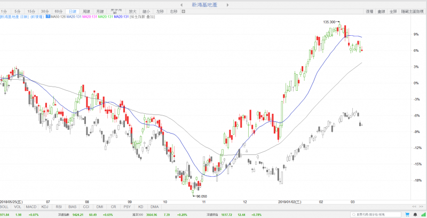Open the 更多周期 period dropdown

[116, 11]
